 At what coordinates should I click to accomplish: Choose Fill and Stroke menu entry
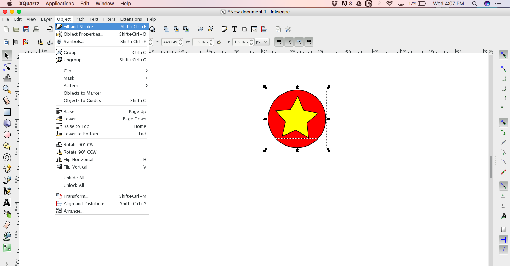click(102, 26)
